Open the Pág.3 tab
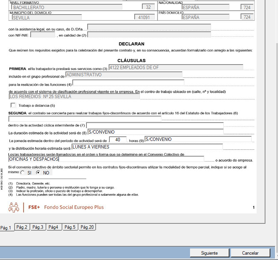Image resolution: width=278 pixels, height=260 pixels. tap(38, 227)
